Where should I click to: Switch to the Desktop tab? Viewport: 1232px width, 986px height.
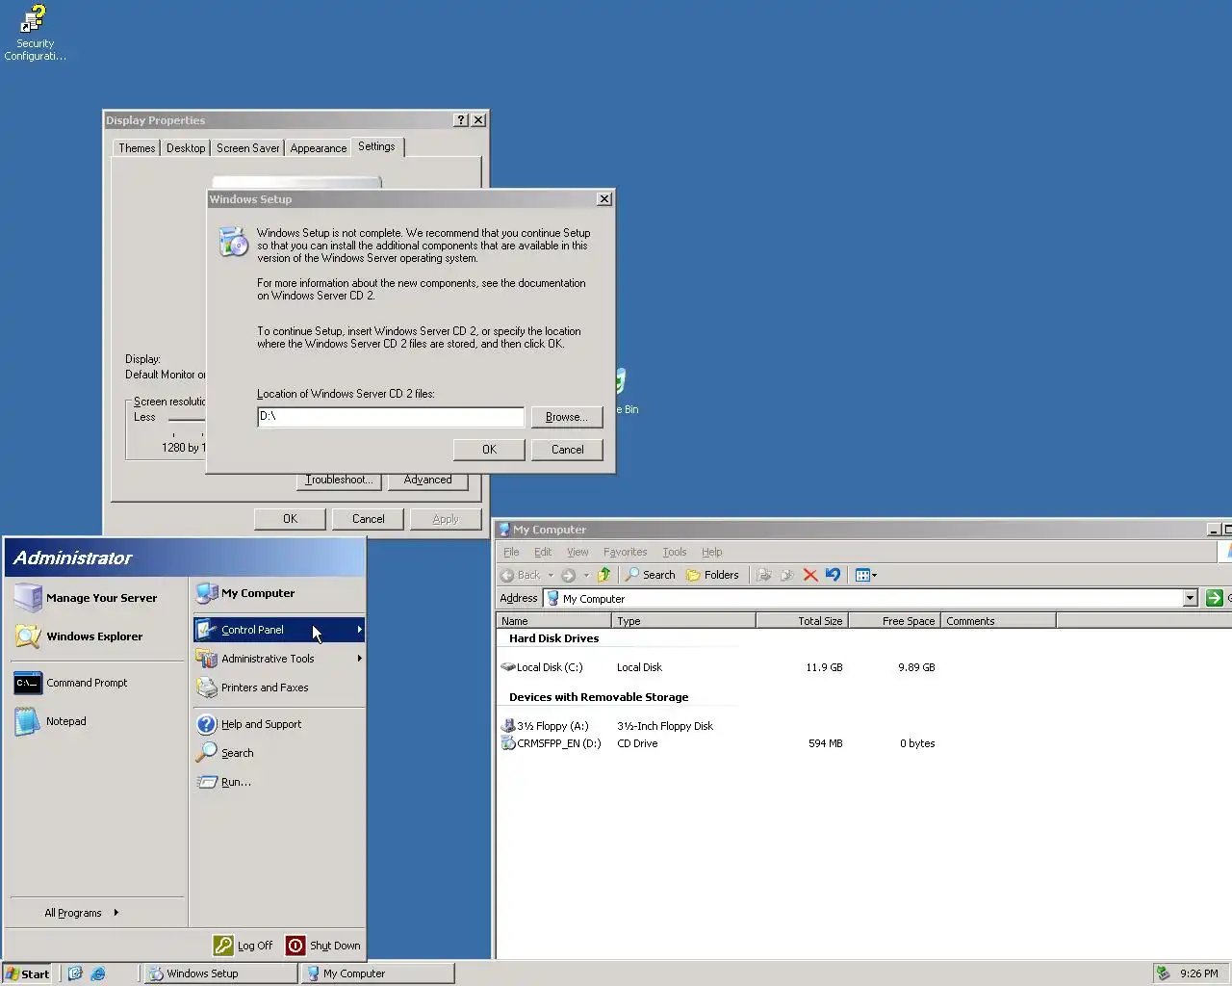pyautogui.click(x=186, y=148)
